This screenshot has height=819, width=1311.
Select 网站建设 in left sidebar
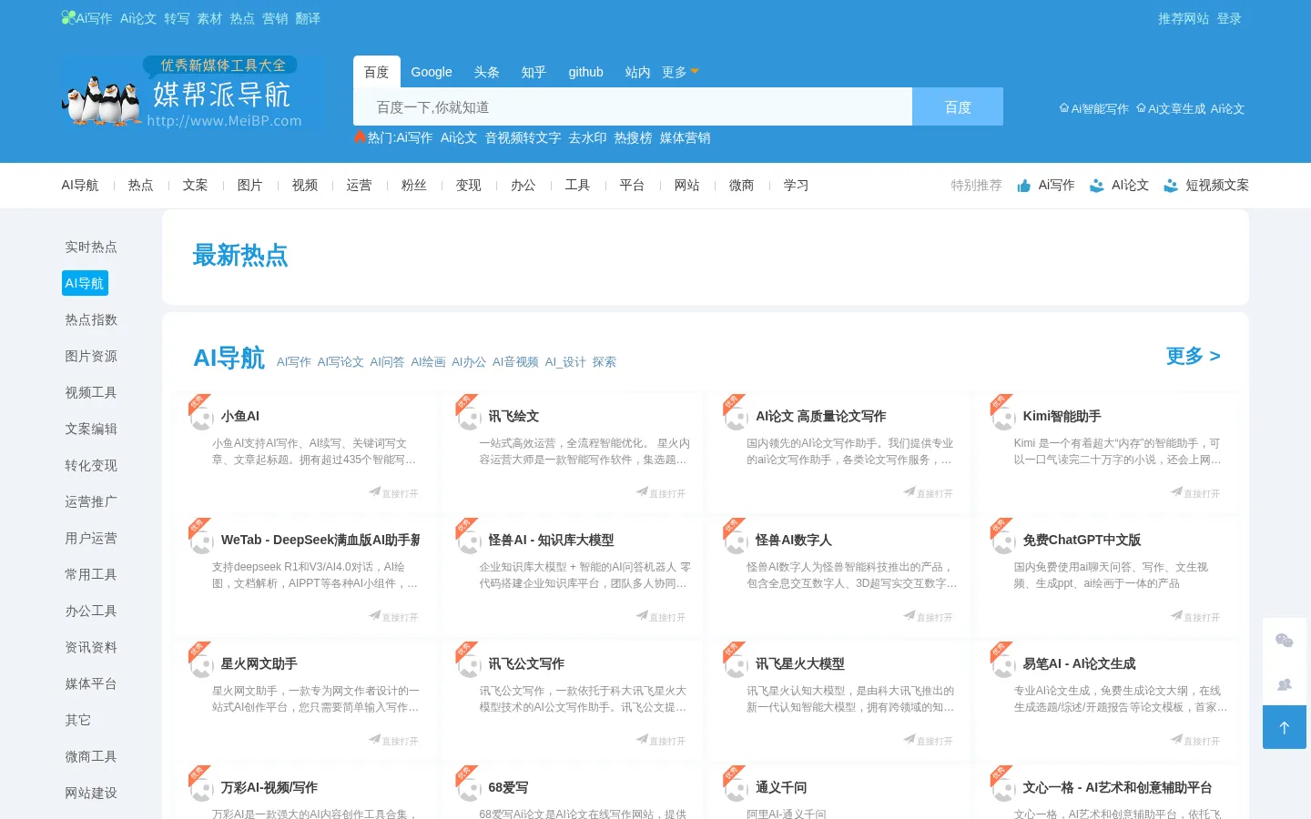pyautogui.click(x=91, y=793)
